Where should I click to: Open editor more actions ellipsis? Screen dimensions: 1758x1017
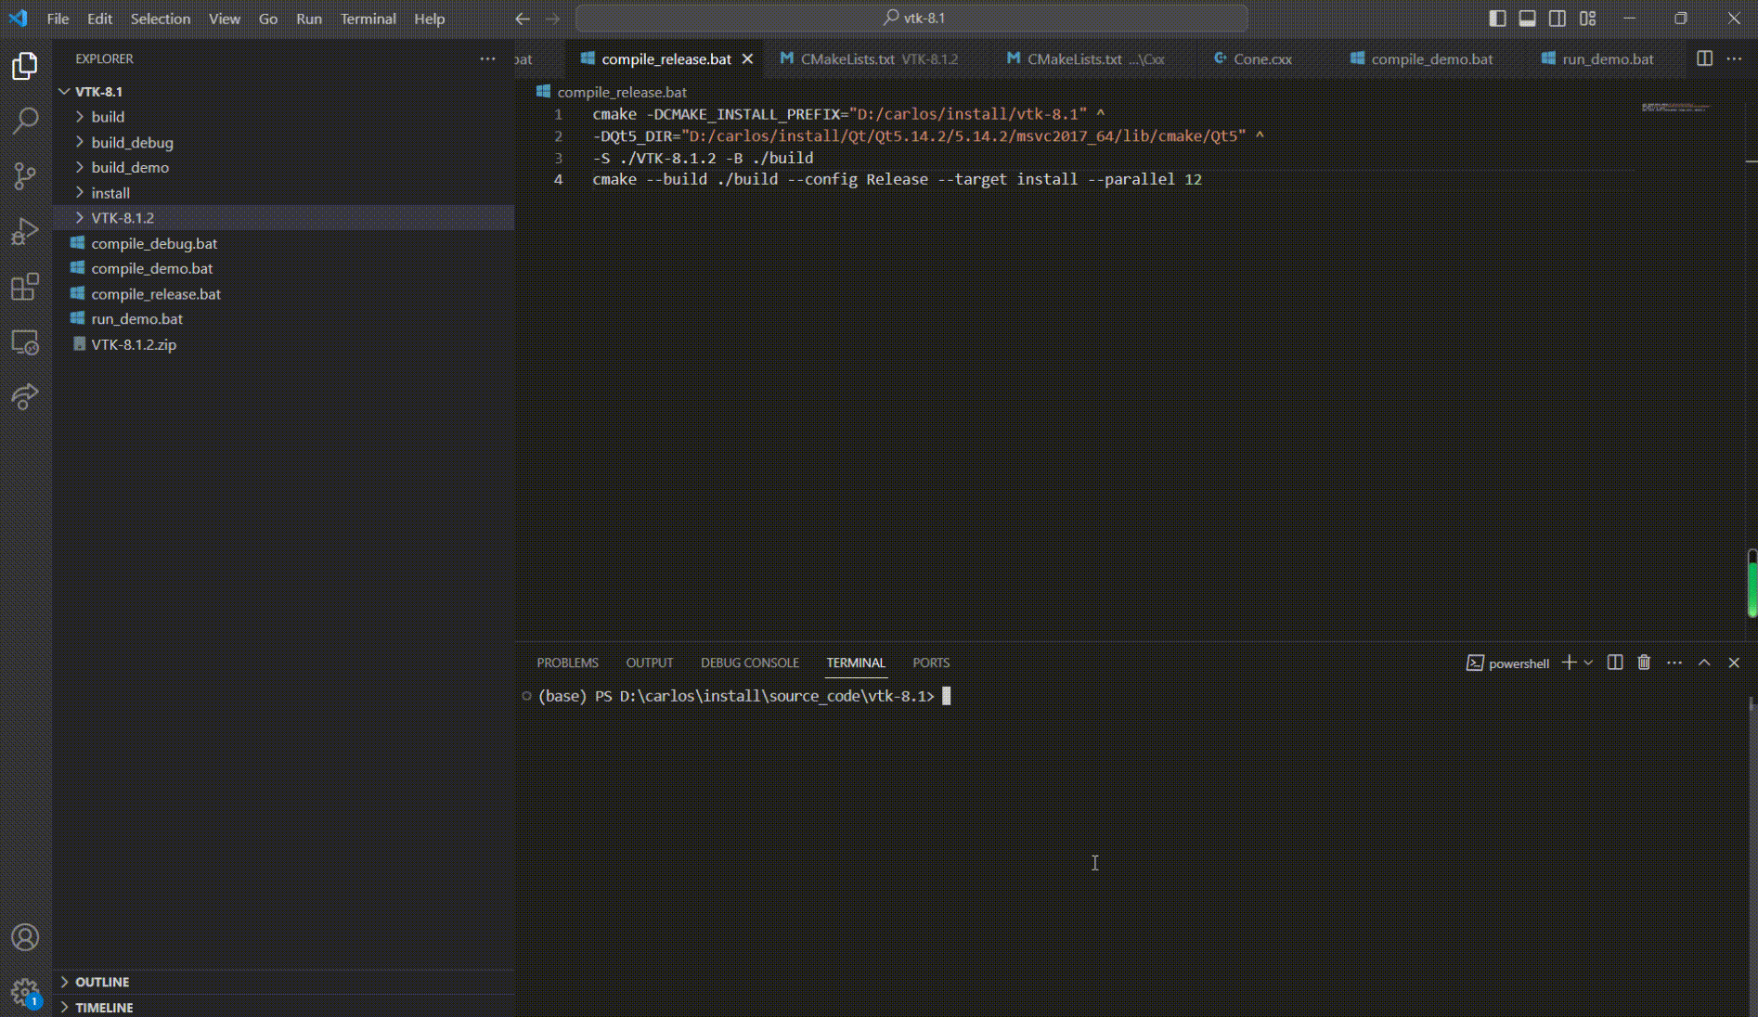pyautogui.click(x=1734, y=58)
